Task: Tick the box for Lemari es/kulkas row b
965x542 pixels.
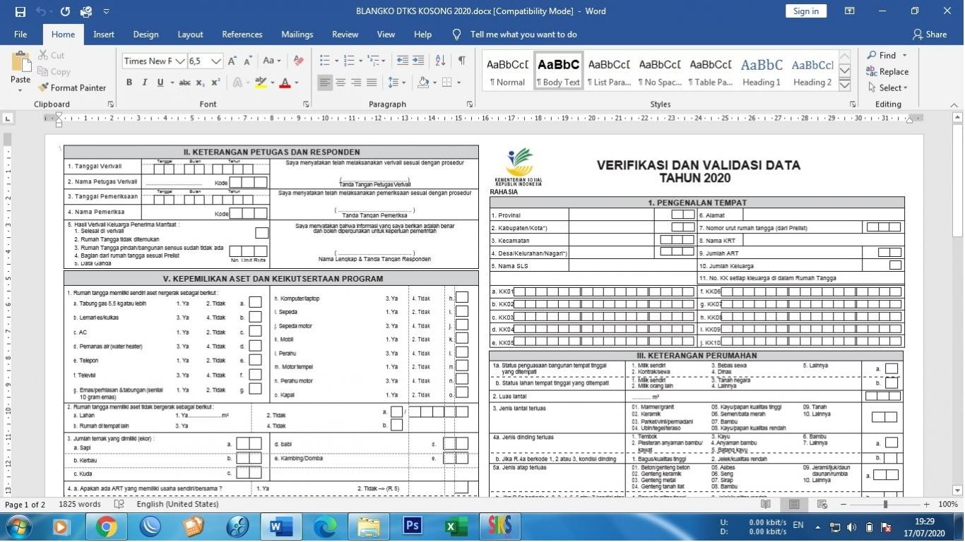Action: click(x=255, y=317)
